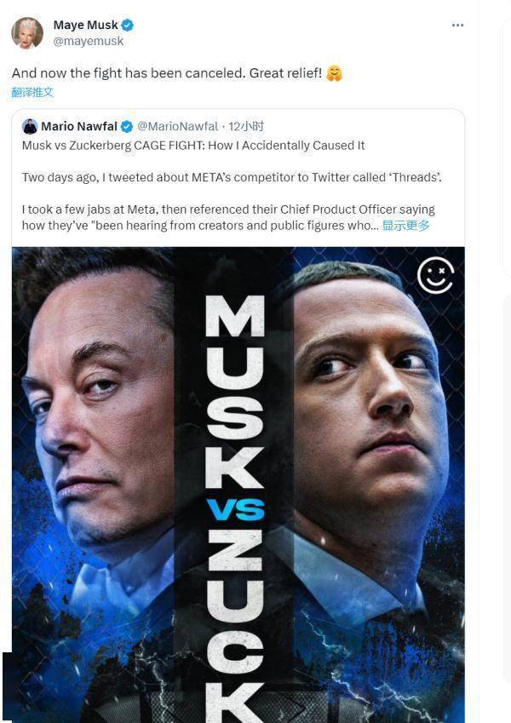Viewport: 511px width, 723px height.
Task: Click the Maye Musk display name
Action: [85, 25]
